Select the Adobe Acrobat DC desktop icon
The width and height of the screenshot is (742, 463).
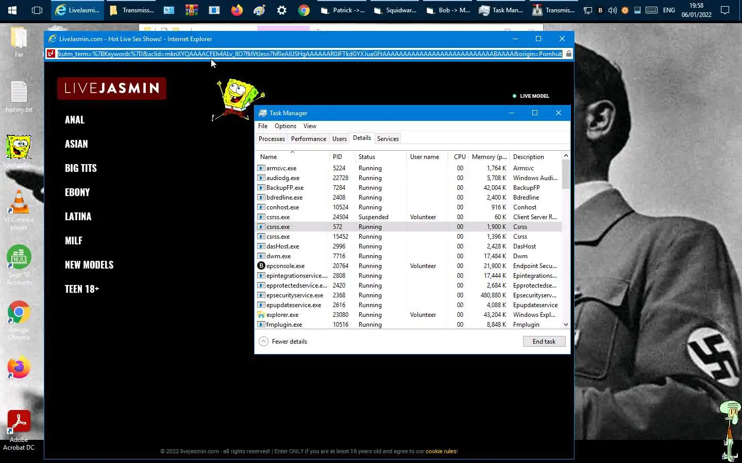[x=19, y=431]
